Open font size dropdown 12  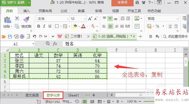pos(85,19)
